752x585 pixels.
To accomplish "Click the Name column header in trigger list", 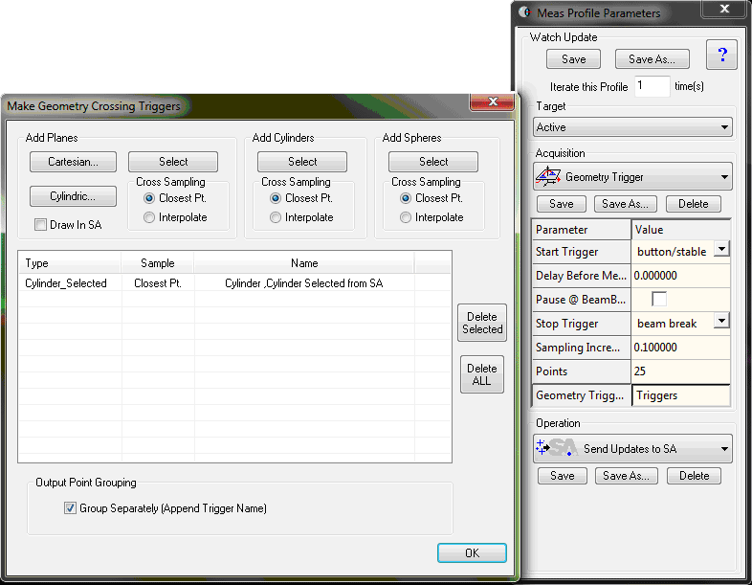I will click(304, 263).
